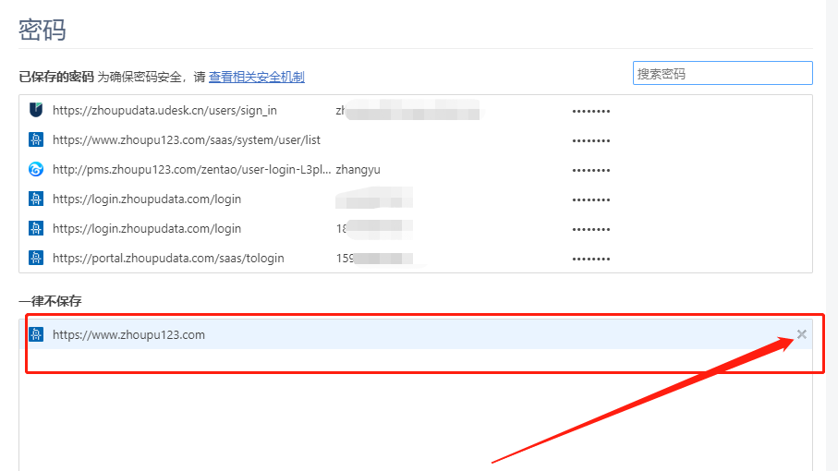Click password dots for zhoupu123.com/saas/system/user/list row
The width and height of the screenshot is (838, 471).
coord(591,140)
